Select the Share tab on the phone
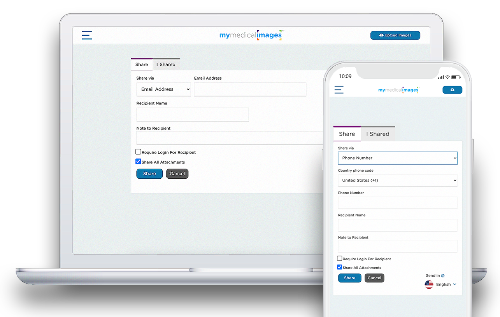Screen dimensions: 500x317 347,134
